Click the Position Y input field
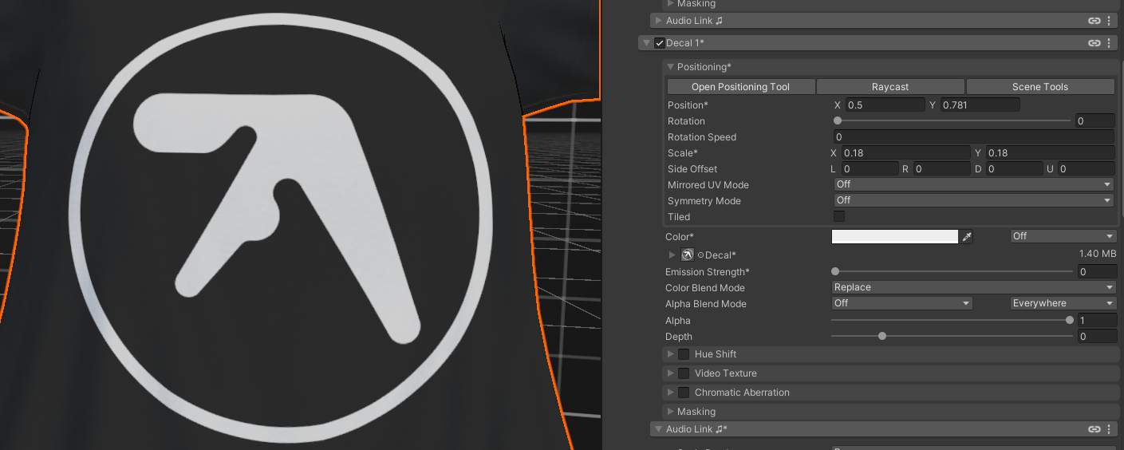The height and width of the screenshot is (450, 1124). 980,105
